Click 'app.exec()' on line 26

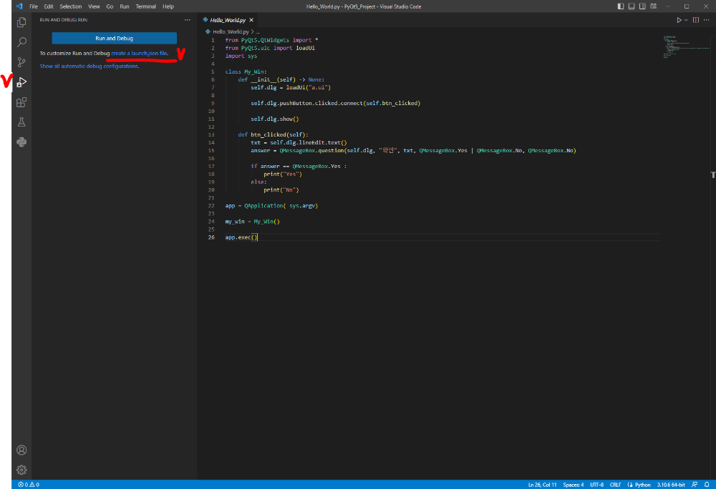click(x=241, y=237)
